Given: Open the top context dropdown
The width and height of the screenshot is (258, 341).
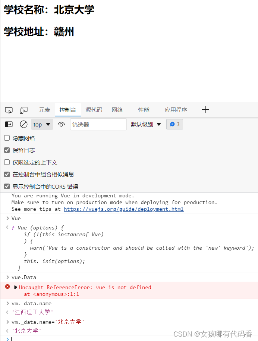Looking at the screenshot, I should (42, 124).
